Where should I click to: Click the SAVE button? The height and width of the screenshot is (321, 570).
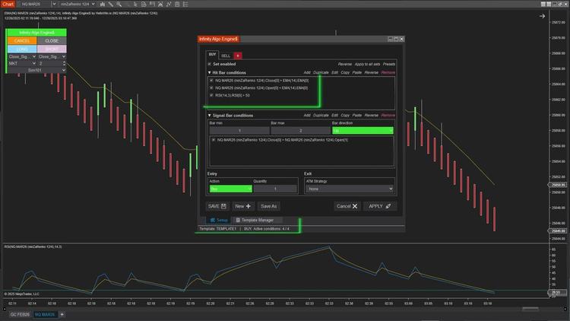tap(217, 206)
